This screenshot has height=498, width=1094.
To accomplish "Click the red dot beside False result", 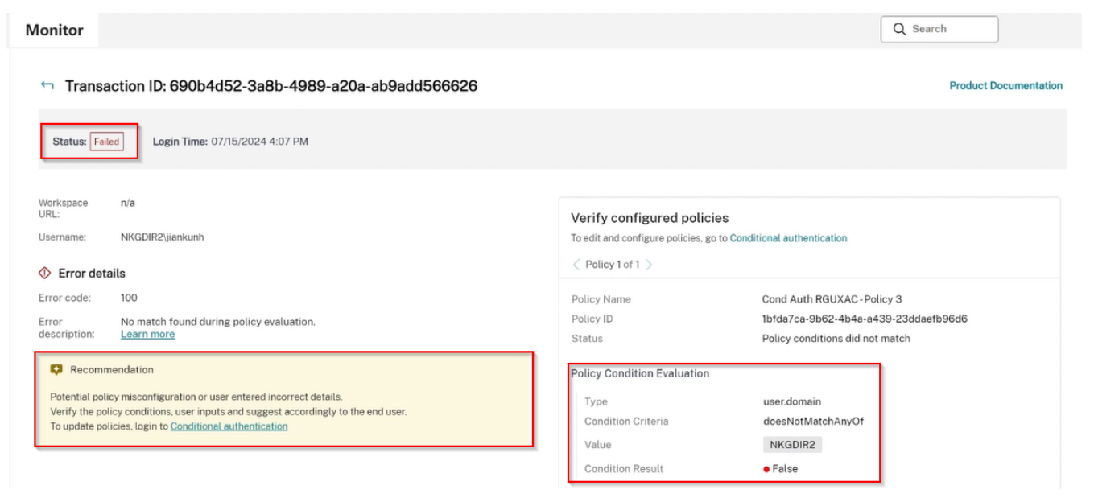I will [766, 469].
